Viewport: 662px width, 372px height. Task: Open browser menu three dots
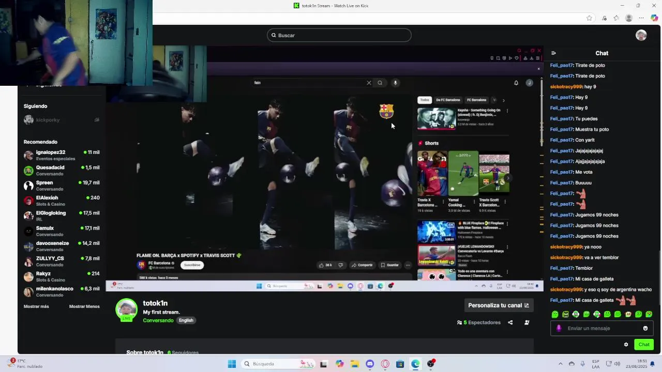tap(641, 18)
